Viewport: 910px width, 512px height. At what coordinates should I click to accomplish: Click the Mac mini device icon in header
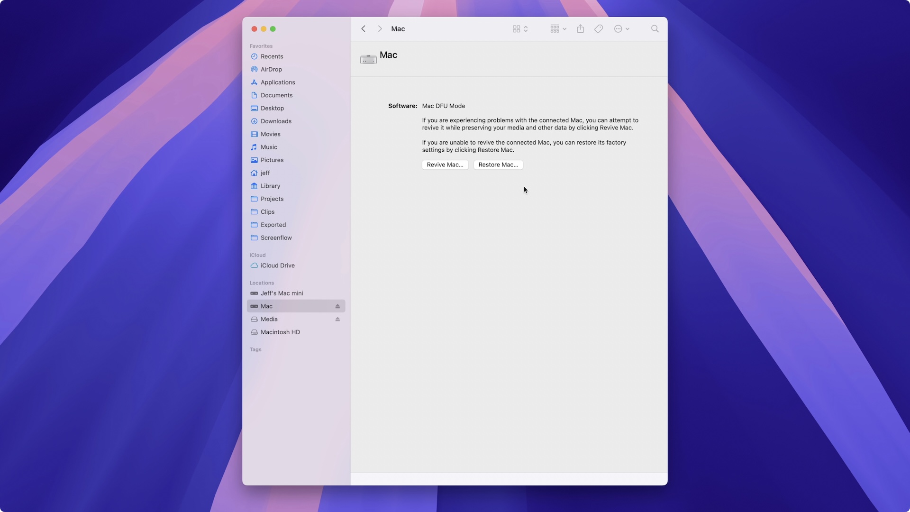[368, 59]
